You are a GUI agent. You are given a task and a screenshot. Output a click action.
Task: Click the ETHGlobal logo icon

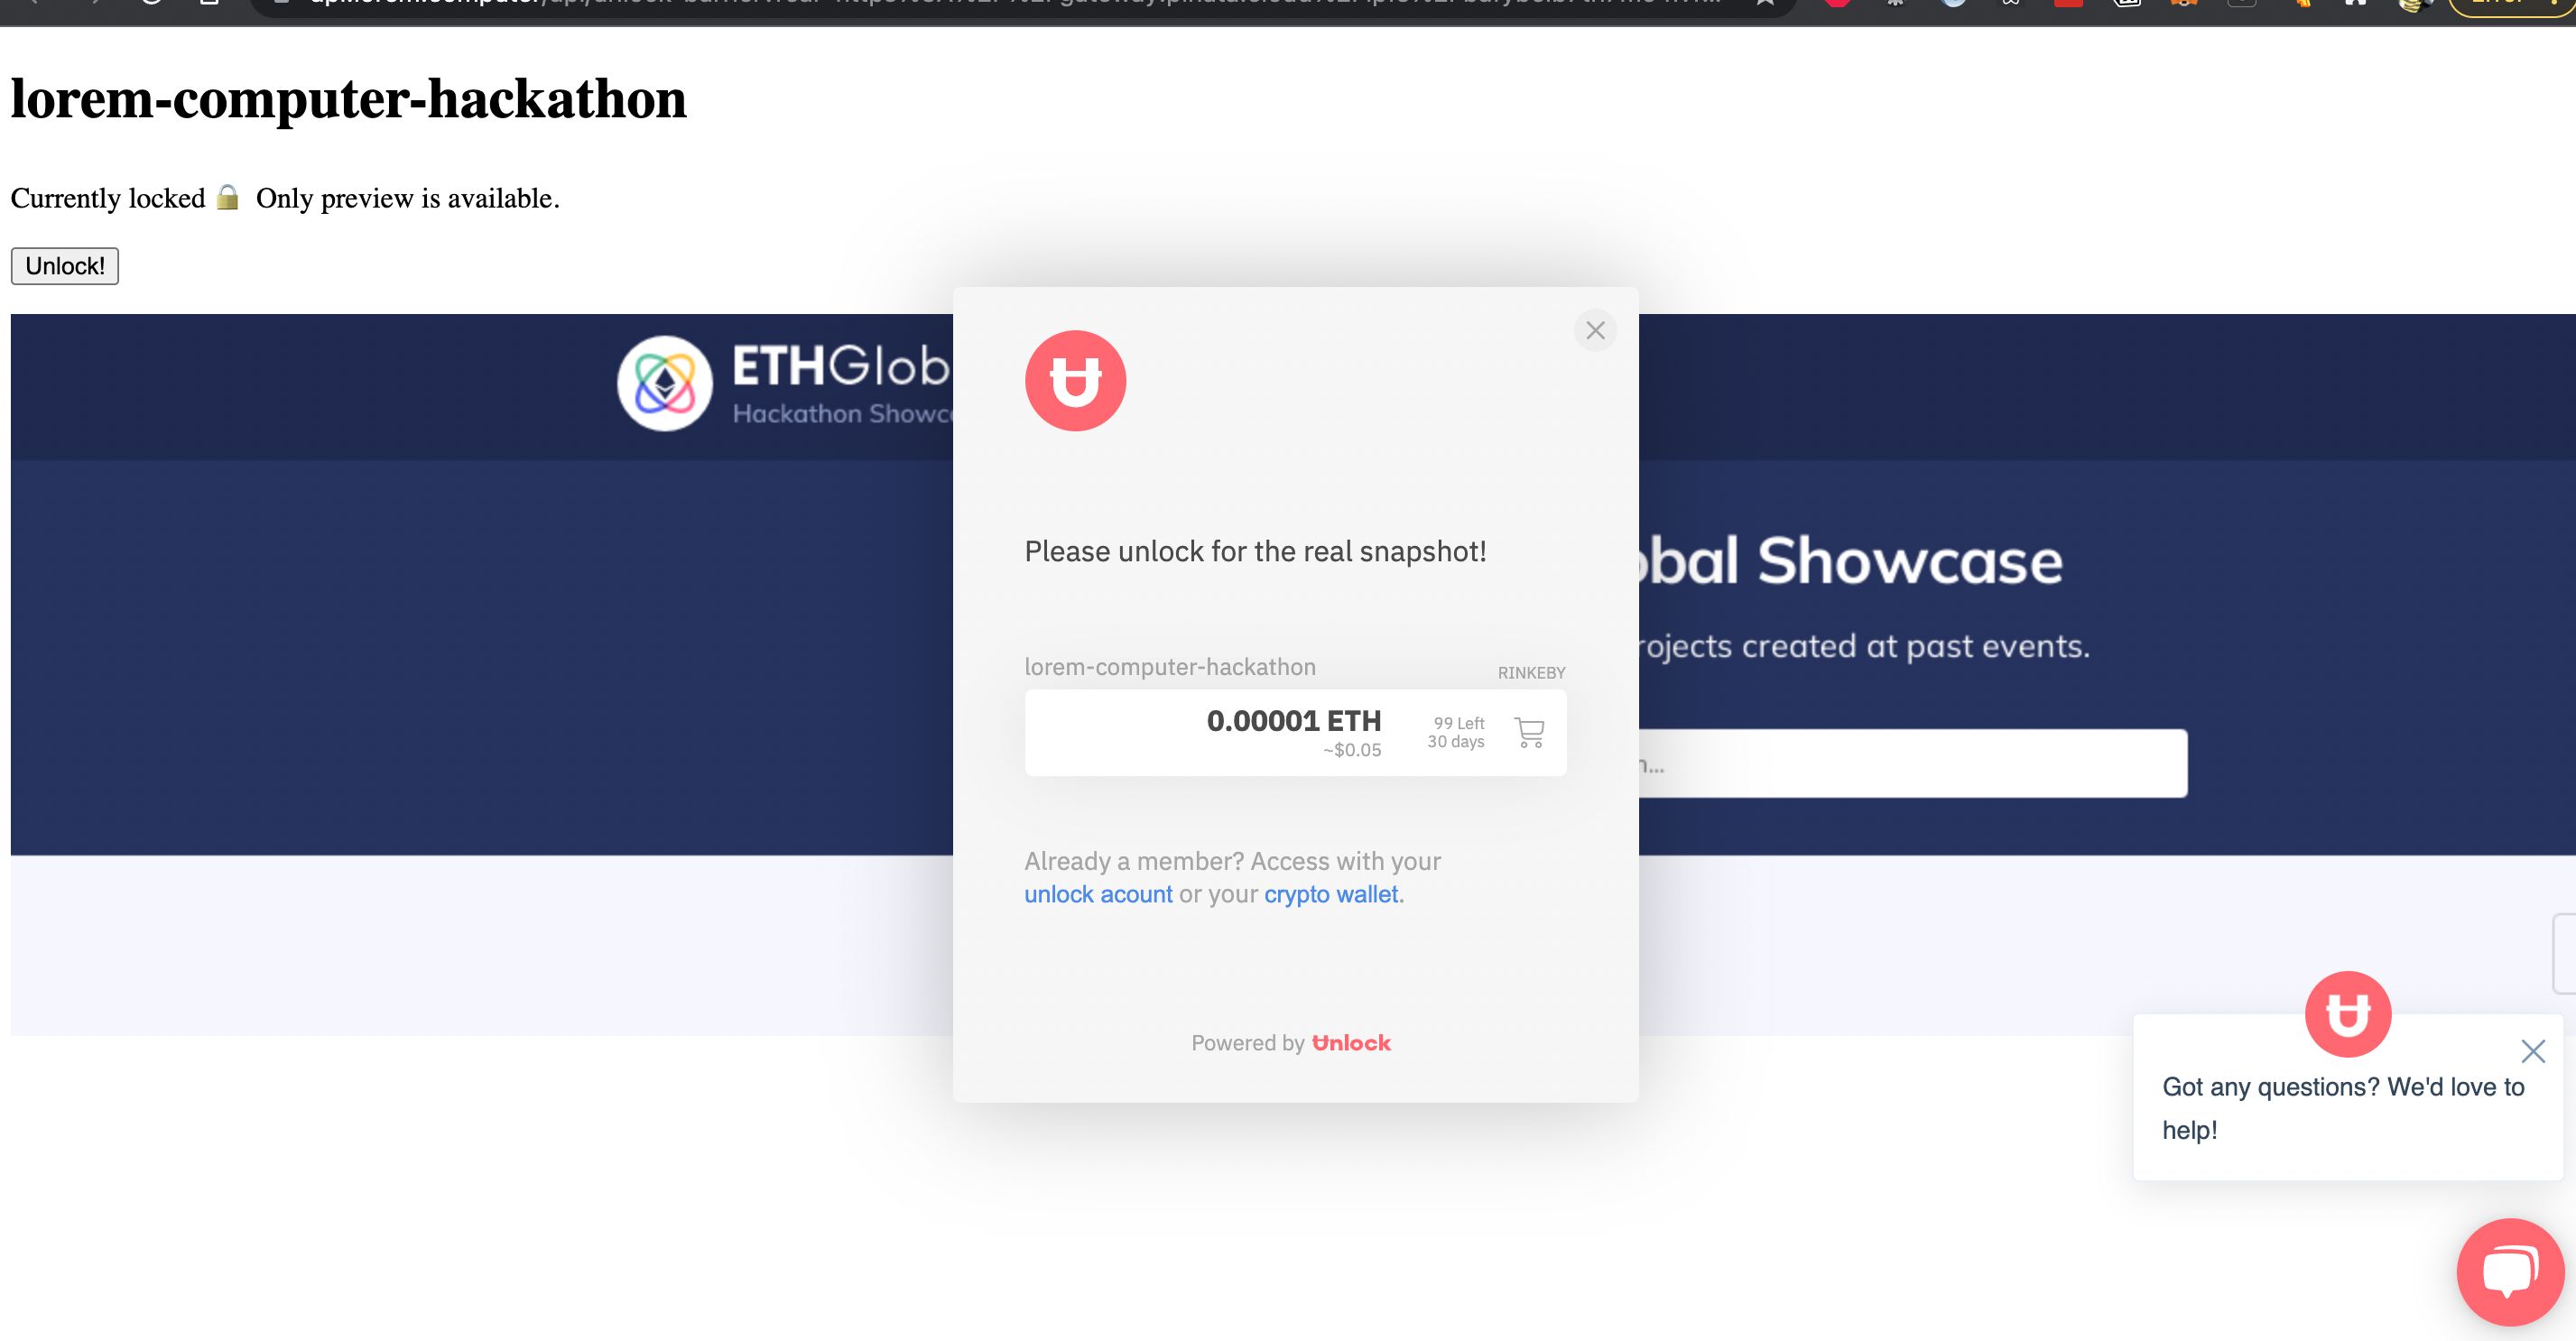coord(666,384)
